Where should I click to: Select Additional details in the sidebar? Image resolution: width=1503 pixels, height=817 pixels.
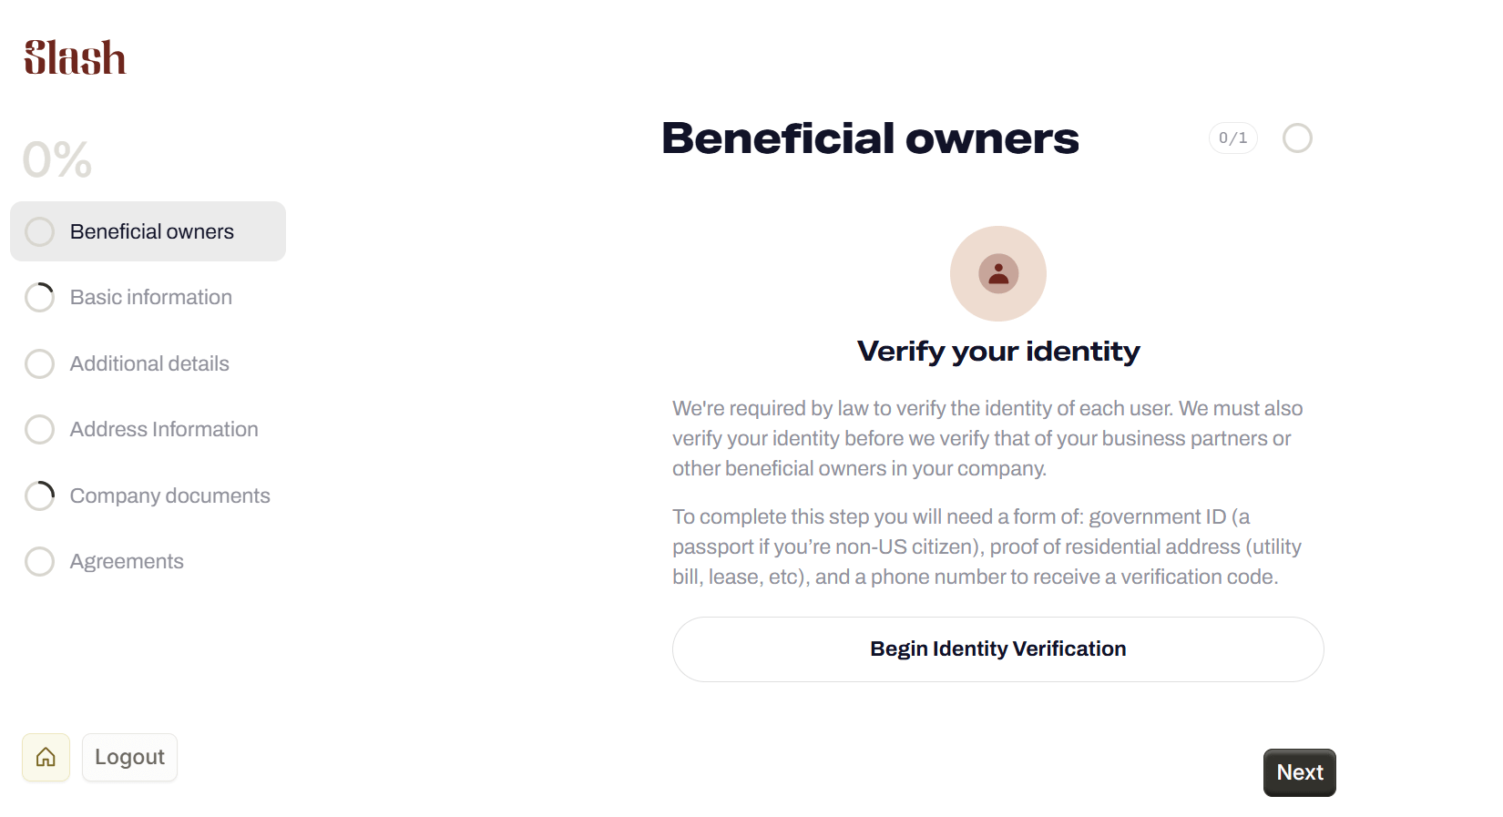149,363
